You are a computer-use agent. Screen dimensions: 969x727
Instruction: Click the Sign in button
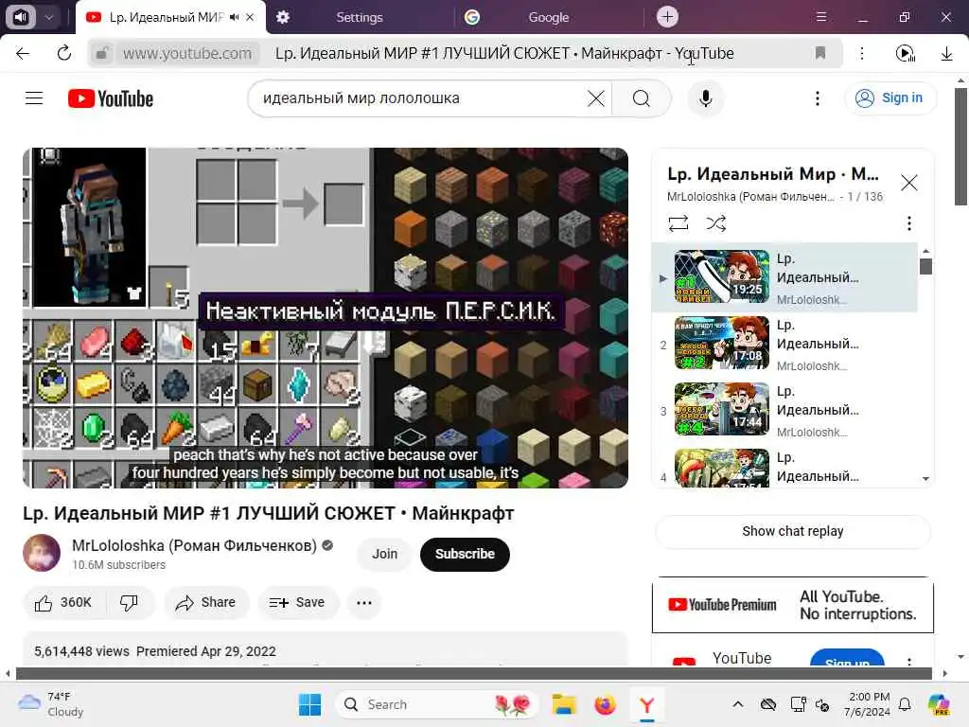(890, 98)
